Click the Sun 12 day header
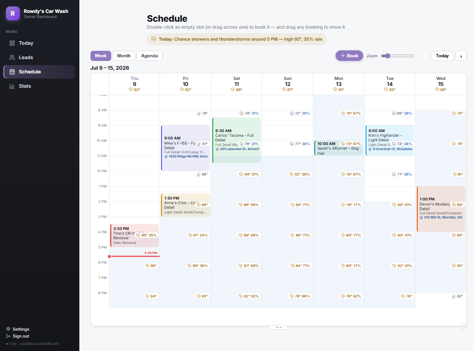 point(288,84)
